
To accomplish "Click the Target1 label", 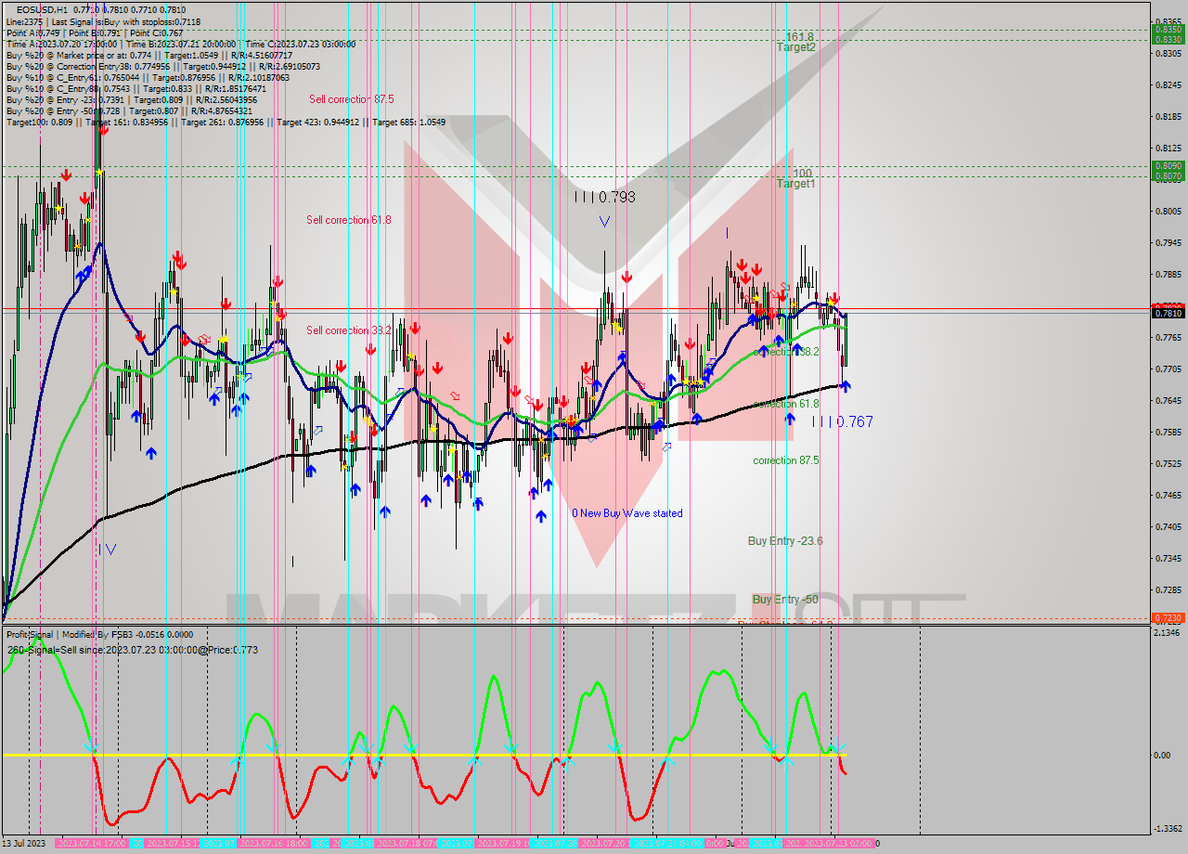I will click(796, 184).
